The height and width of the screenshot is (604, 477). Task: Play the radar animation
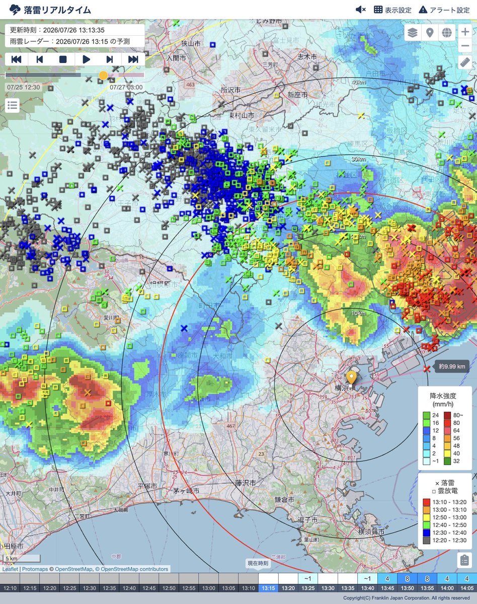[x=86, y=59]
